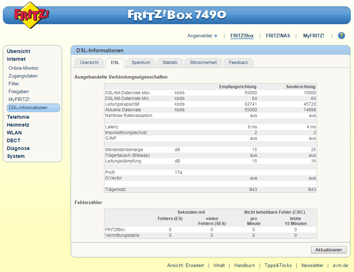Open the avm.de footer link
Viewport: 354px width, 272px height.
coord(340,266)
